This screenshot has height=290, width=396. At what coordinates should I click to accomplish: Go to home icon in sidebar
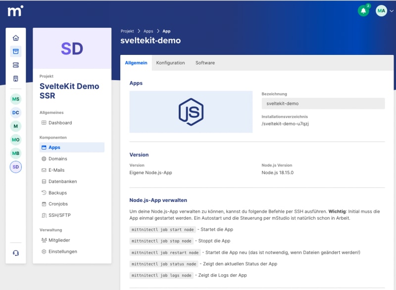click(16, 38)
